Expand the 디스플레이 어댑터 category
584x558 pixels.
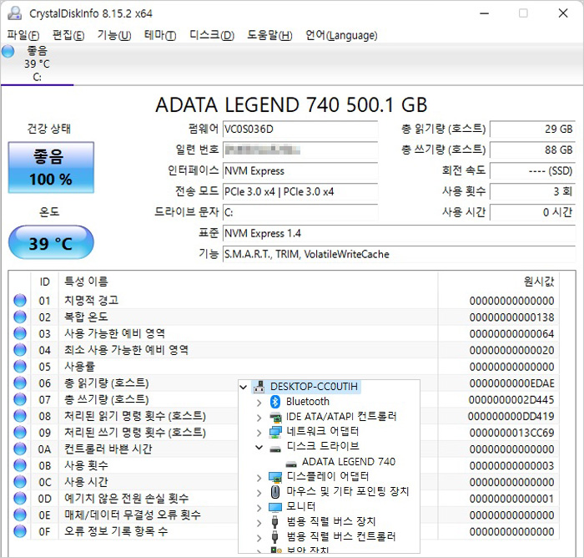click(259, 478)
